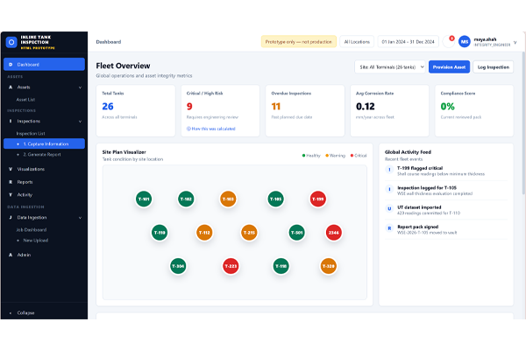Click the Dashboard breadcrumb title

[x=109, y=42]
